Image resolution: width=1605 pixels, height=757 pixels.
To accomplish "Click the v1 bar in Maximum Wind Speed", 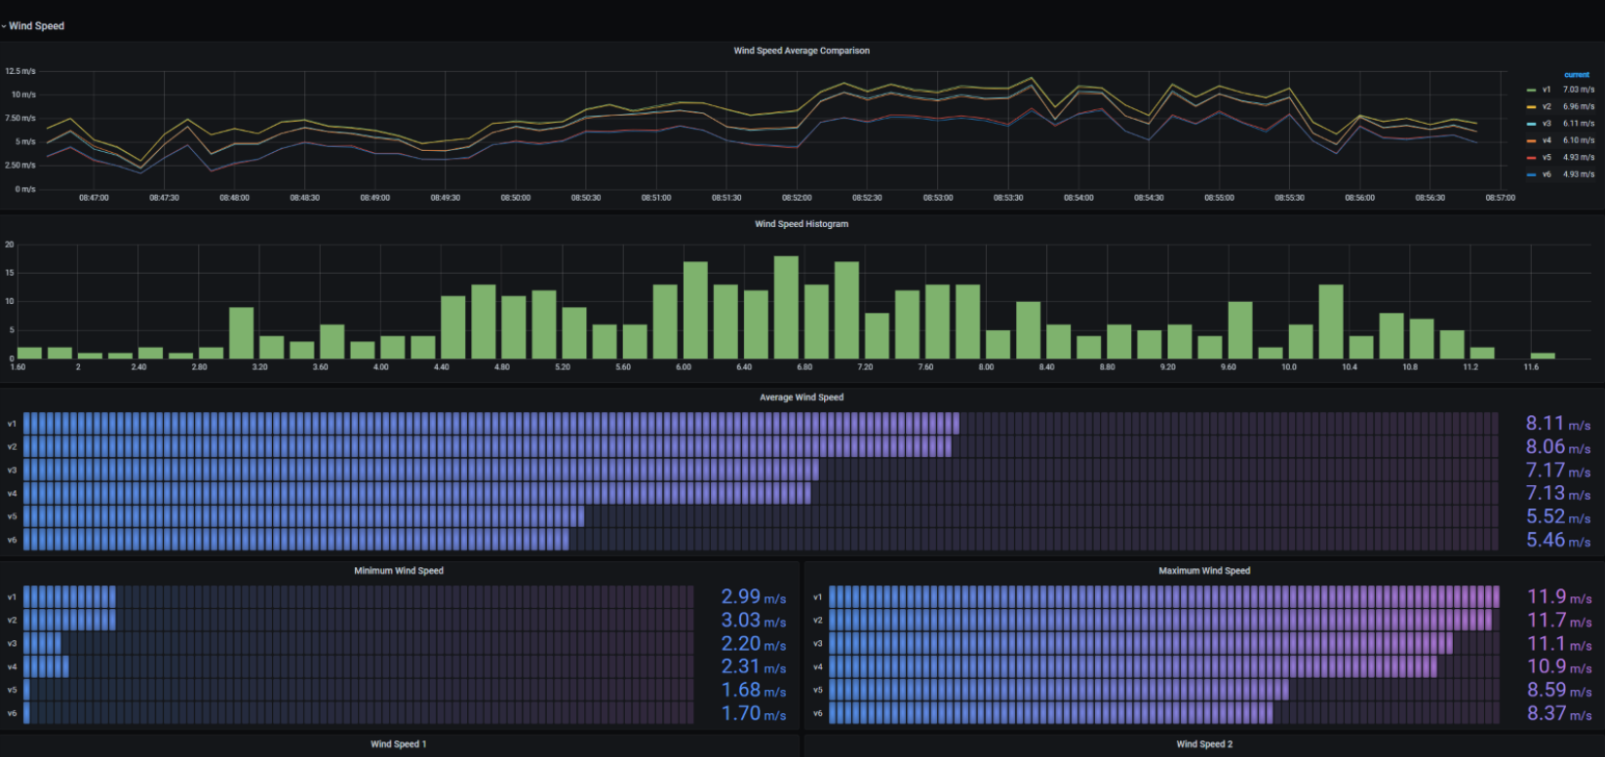I will tap(1164, 596).
